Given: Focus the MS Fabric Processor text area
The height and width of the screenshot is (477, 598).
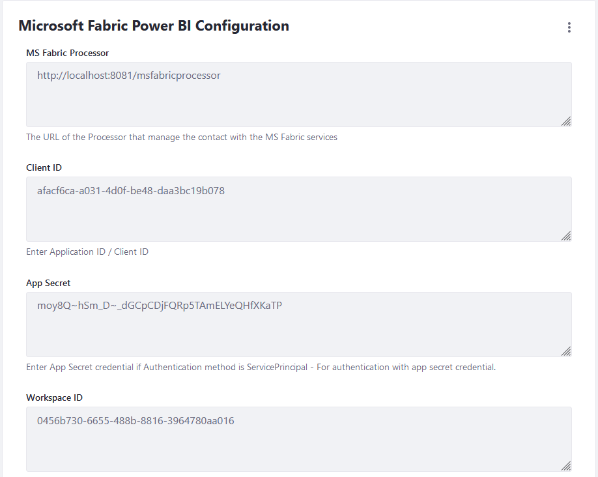Looking at the screenshot, I should (298, 101).
